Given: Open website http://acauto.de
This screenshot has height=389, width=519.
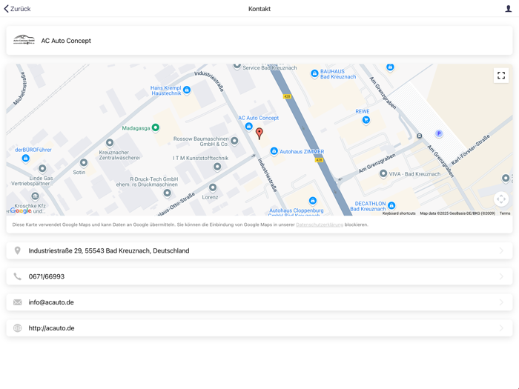Looking at the screenshot, I should coord(259,328).
